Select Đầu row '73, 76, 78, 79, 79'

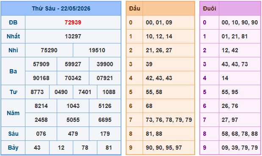[x=169, y=120]
